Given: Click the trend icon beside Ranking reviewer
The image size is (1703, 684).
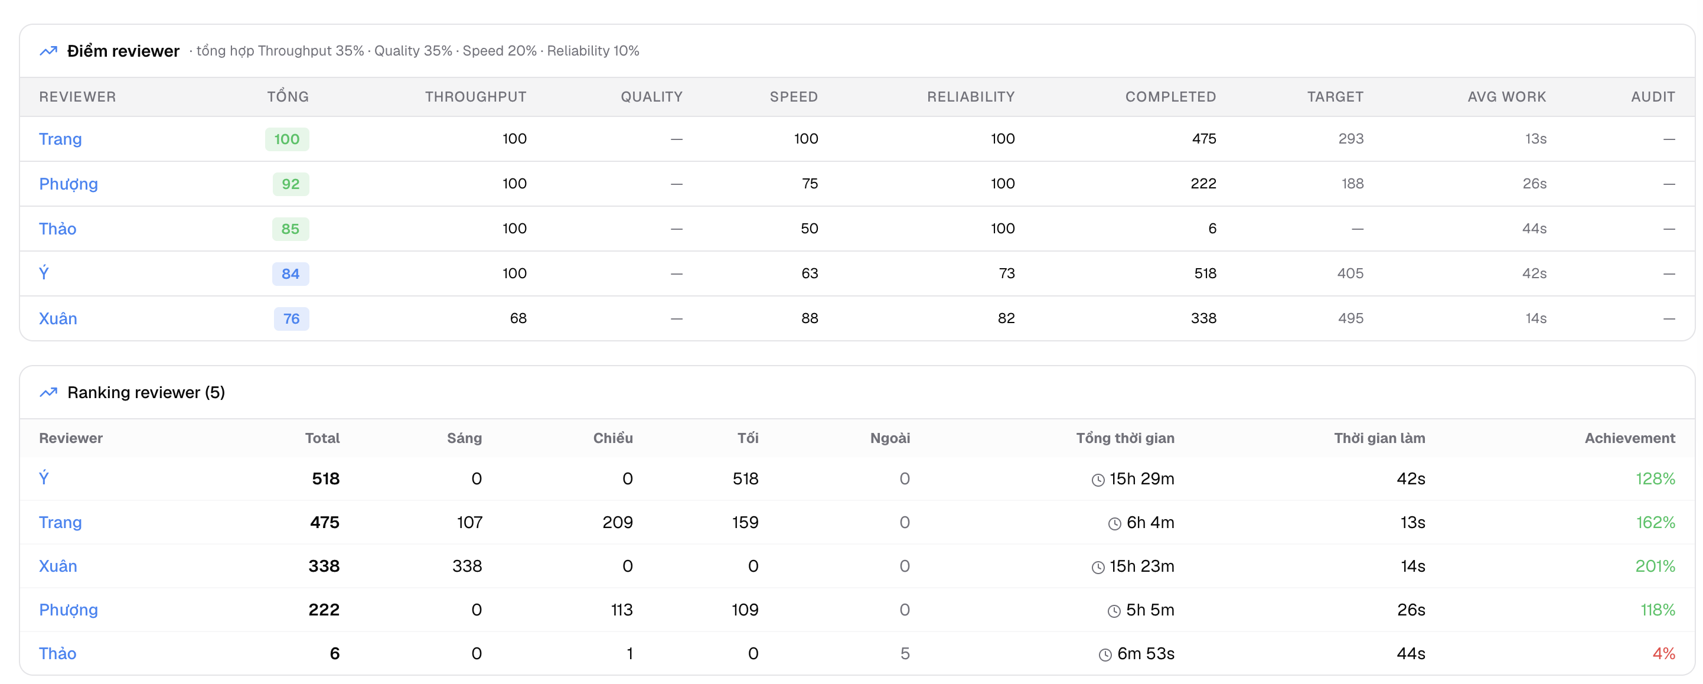Looking at the screenshot, I should click(x=48, y=392).
